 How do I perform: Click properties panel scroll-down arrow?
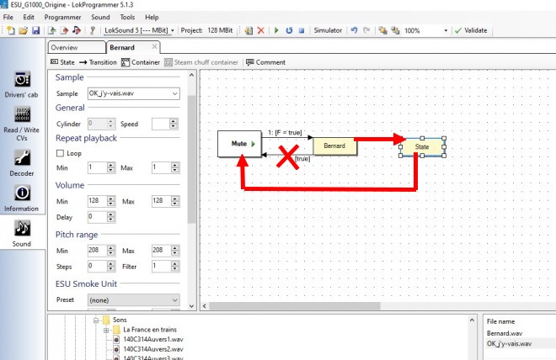tap(191, 306)
